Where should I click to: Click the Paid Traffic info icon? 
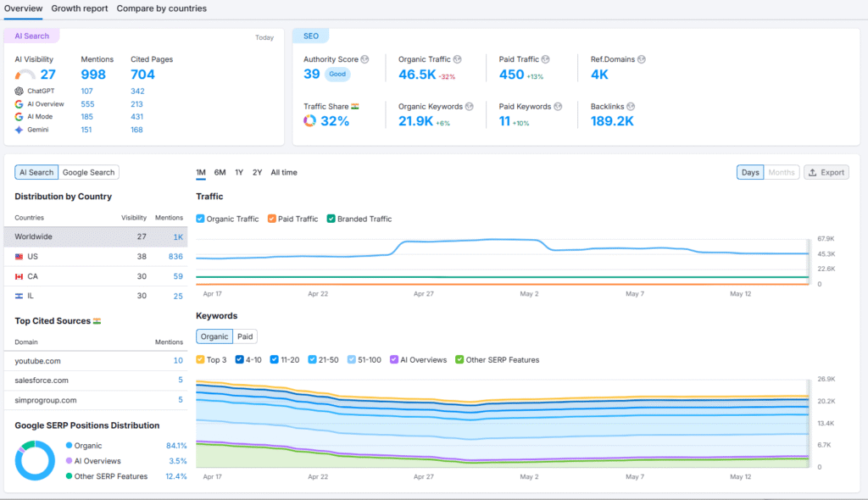[x=545, y=59]
